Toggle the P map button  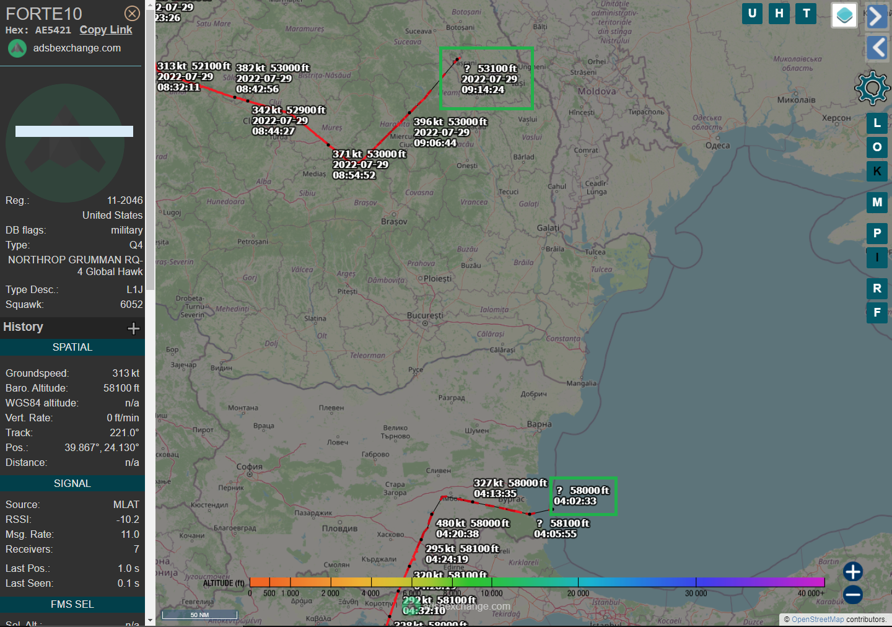[x=877, y=234]
